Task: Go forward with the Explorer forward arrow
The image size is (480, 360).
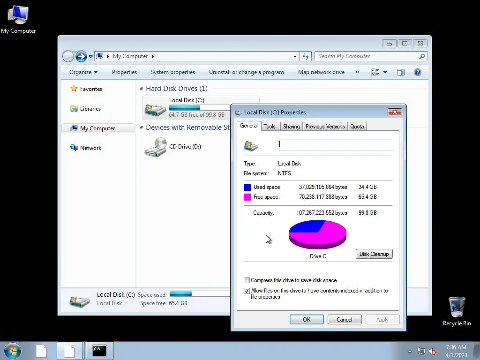Action: [81, 56]
